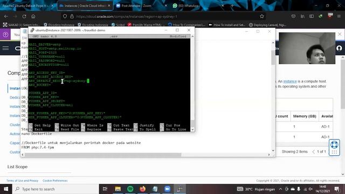Toggle the Firefox sidebar view icon

tap(312, 16)
